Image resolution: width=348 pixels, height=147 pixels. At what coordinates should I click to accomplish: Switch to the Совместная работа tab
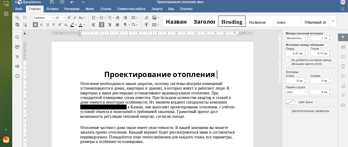pos(131,9)
